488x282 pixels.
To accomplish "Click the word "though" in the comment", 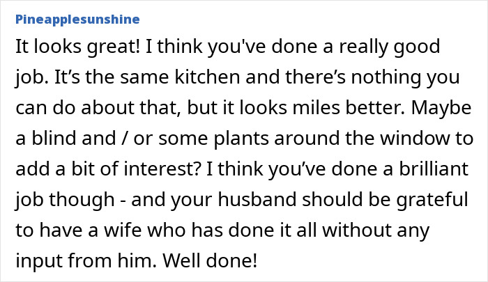I will [x=82, y=200].
